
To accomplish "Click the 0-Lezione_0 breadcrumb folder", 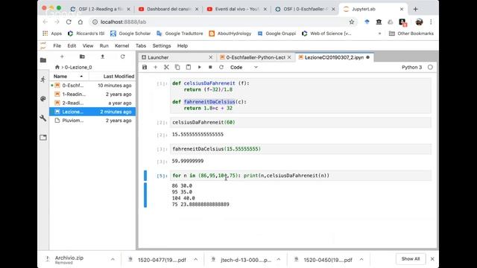I will click(78, 67).
